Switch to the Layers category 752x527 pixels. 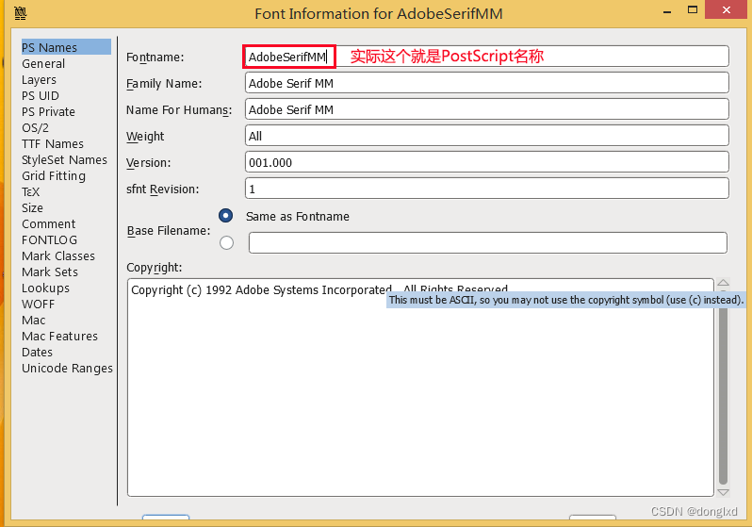39,80
